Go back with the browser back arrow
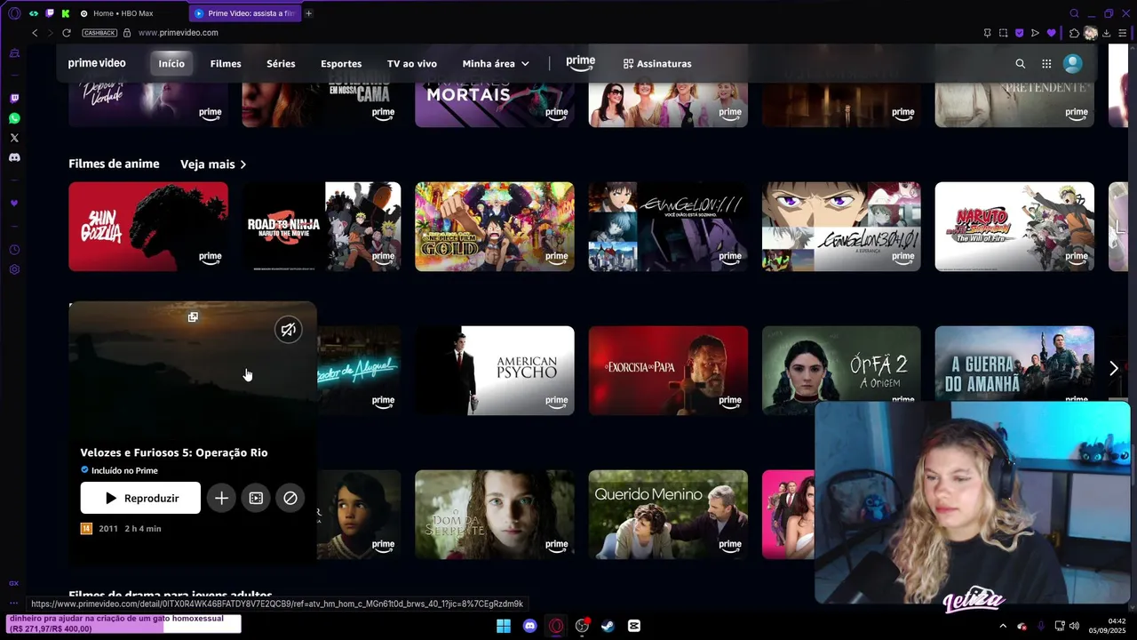Viewport: 1137px width, 640px height. pos(35,33)
